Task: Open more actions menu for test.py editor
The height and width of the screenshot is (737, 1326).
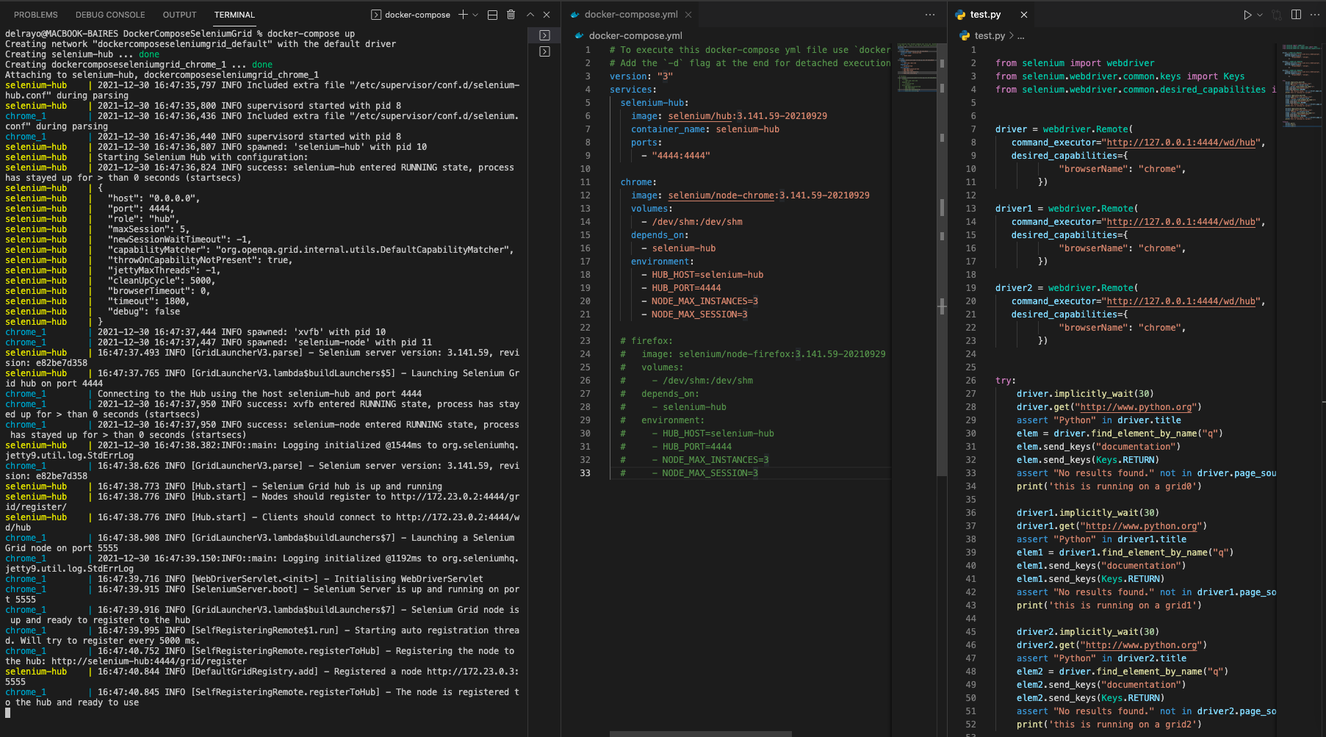Action: pyautogui.click(x=1316, y=14)
